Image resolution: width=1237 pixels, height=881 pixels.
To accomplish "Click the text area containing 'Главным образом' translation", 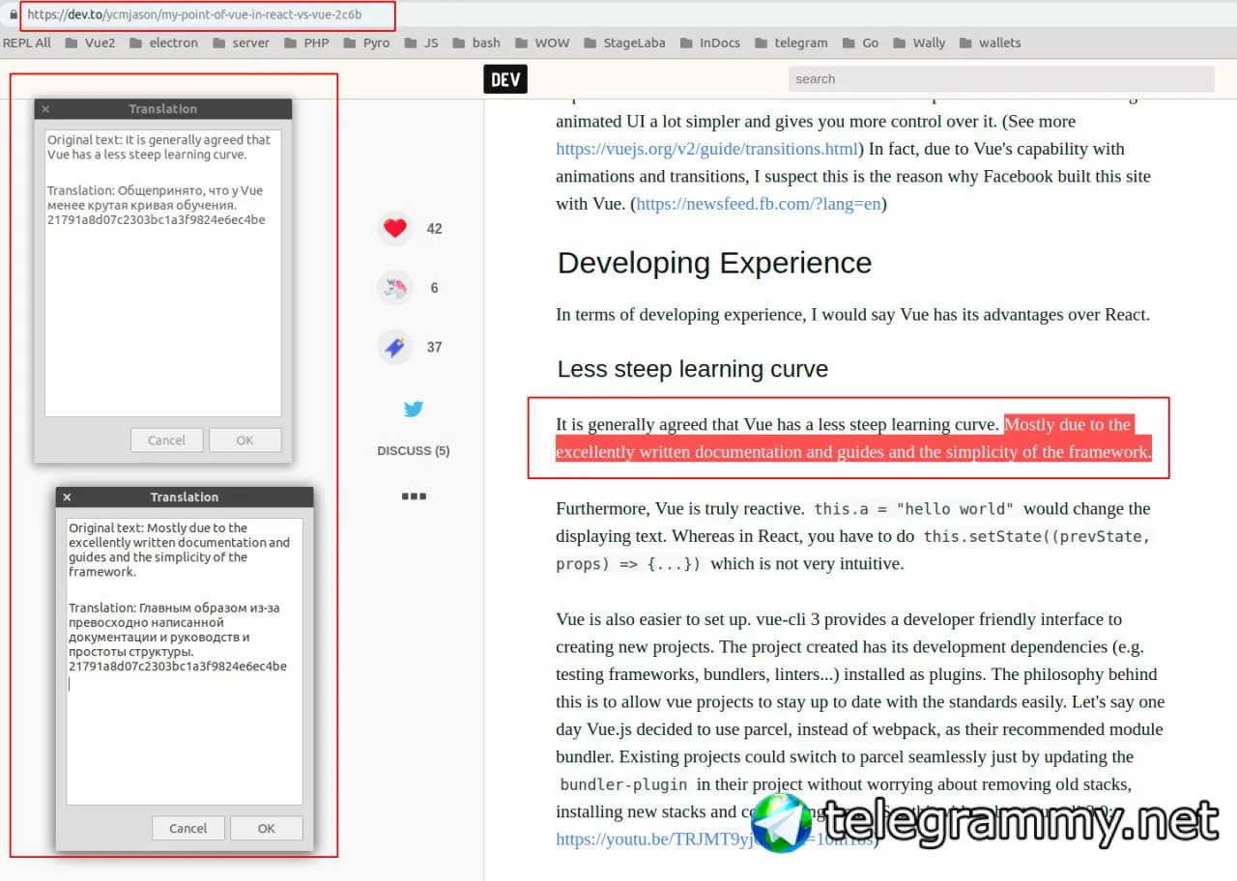I will [185, 662].
